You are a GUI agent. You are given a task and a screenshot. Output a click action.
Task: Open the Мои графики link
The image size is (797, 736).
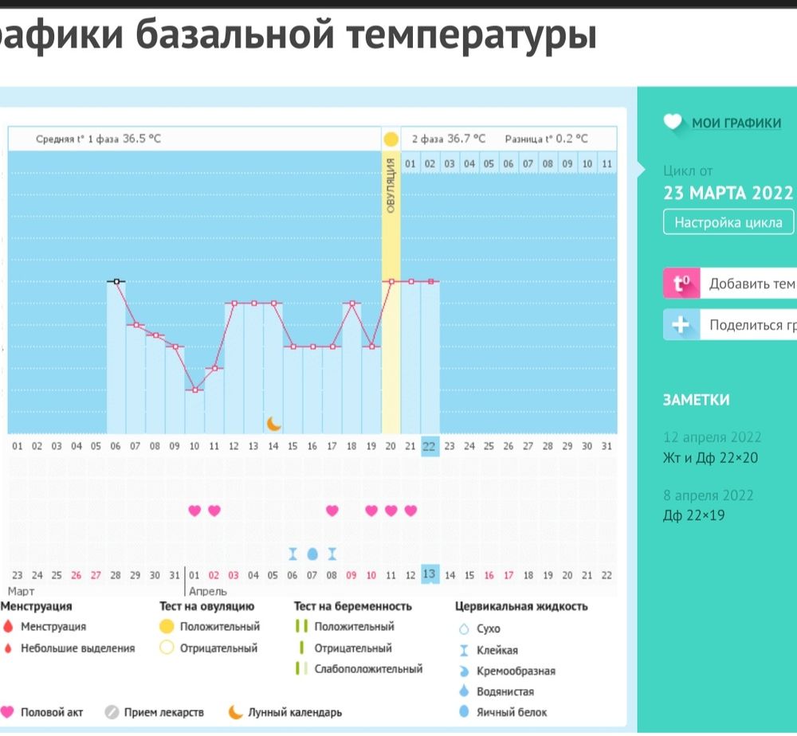736,123
